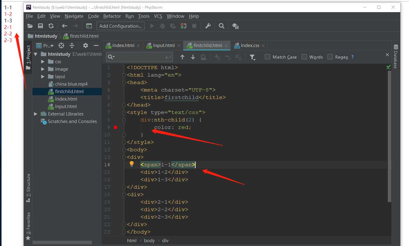Open Search Everywhere magnifier icon
Screen dimensions: 409x246
click(x=222, y=26)
